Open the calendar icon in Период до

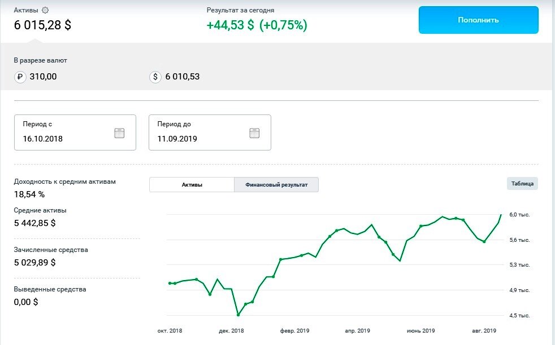pyautogui.click(x=254, y=133)
